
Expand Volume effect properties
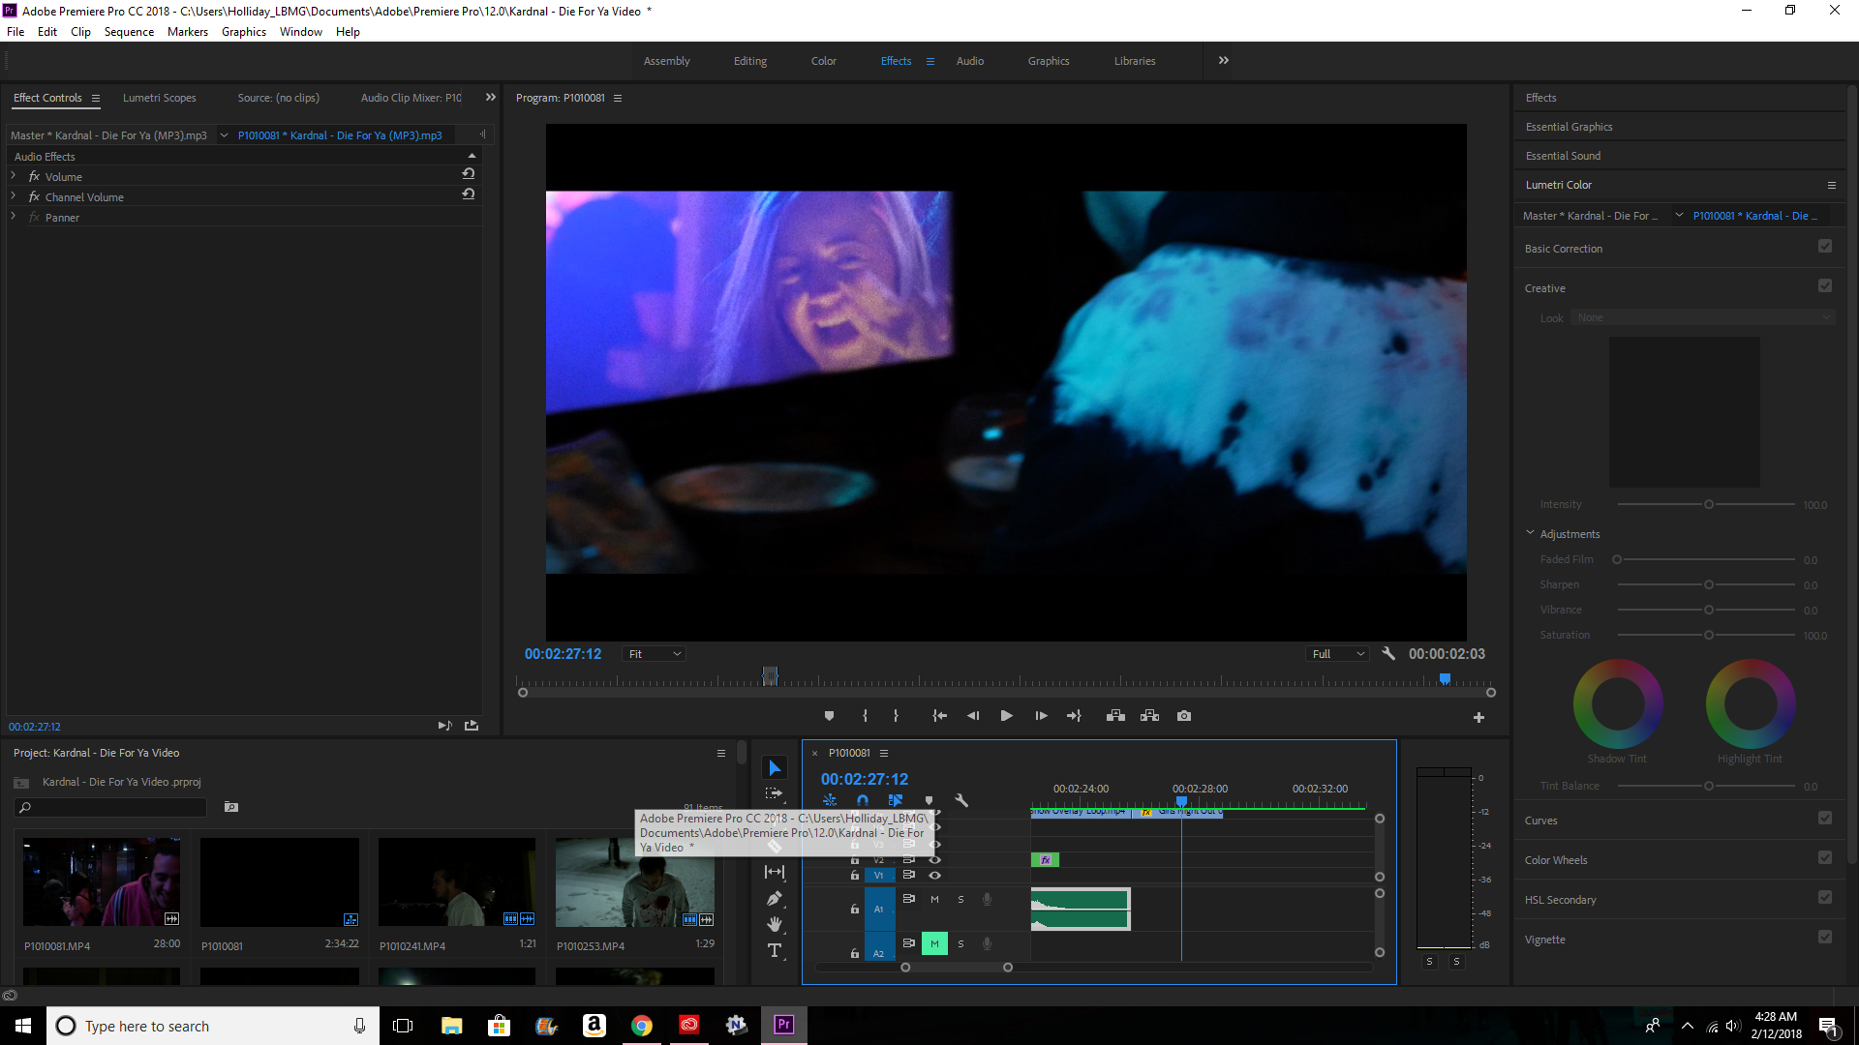pos(14,176)
